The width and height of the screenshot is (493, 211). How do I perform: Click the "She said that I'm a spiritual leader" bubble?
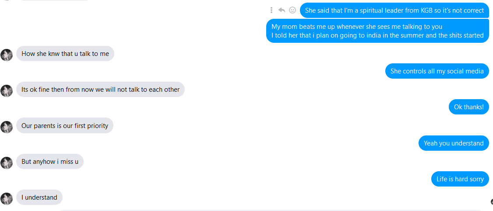coord(394,10)
